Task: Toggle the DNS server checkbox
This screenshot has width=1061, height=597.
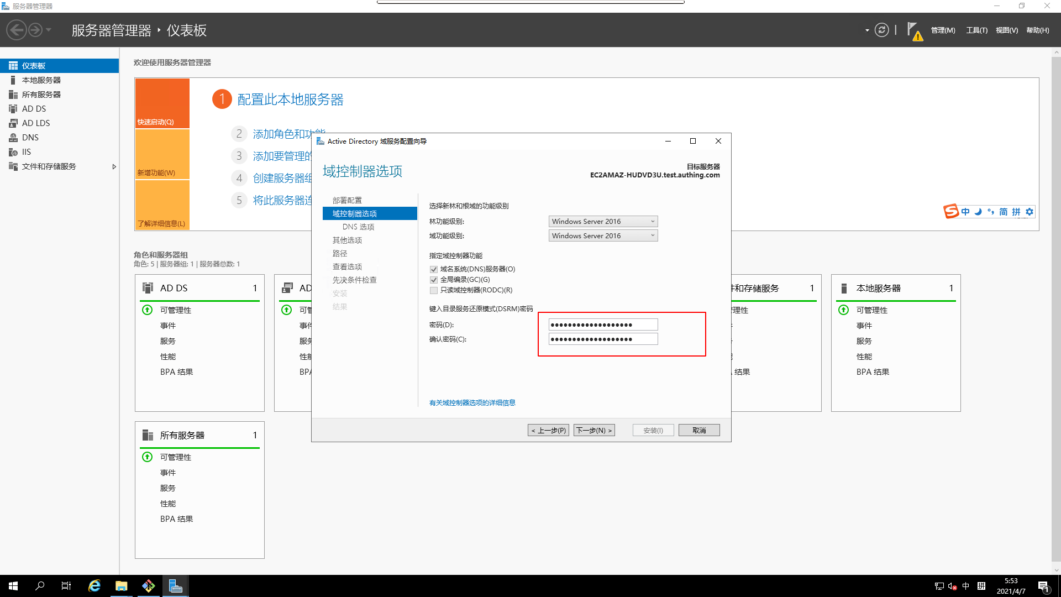Action: [x=434, y=269]
